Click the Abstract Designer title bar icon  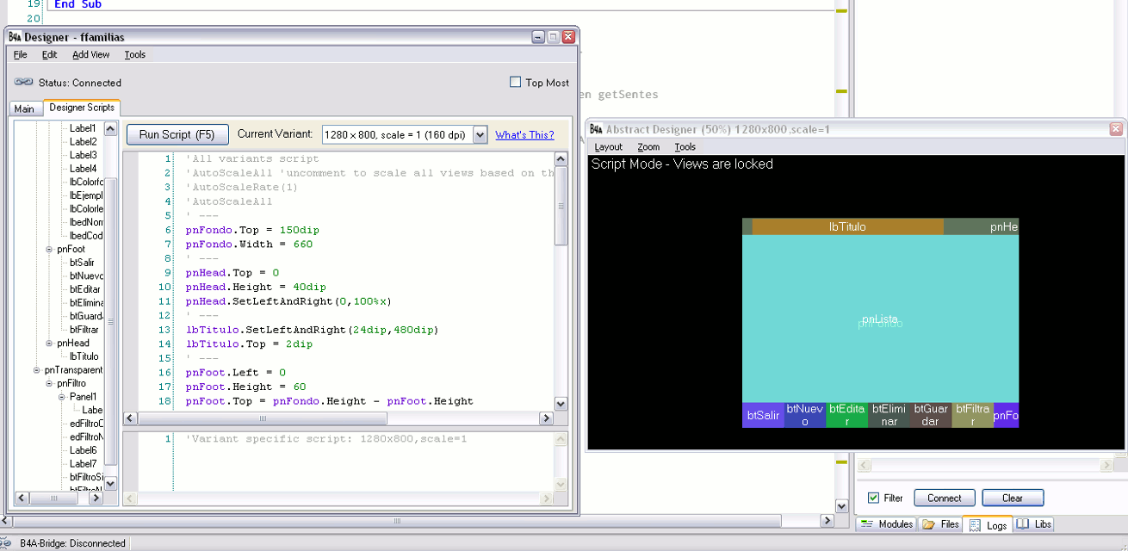pyautogui.click(x=596, y=129)
